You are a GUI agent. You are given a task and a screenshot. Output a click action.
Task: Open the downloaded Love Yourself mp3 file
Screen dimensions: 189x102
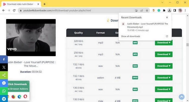[x=145, y=27]
